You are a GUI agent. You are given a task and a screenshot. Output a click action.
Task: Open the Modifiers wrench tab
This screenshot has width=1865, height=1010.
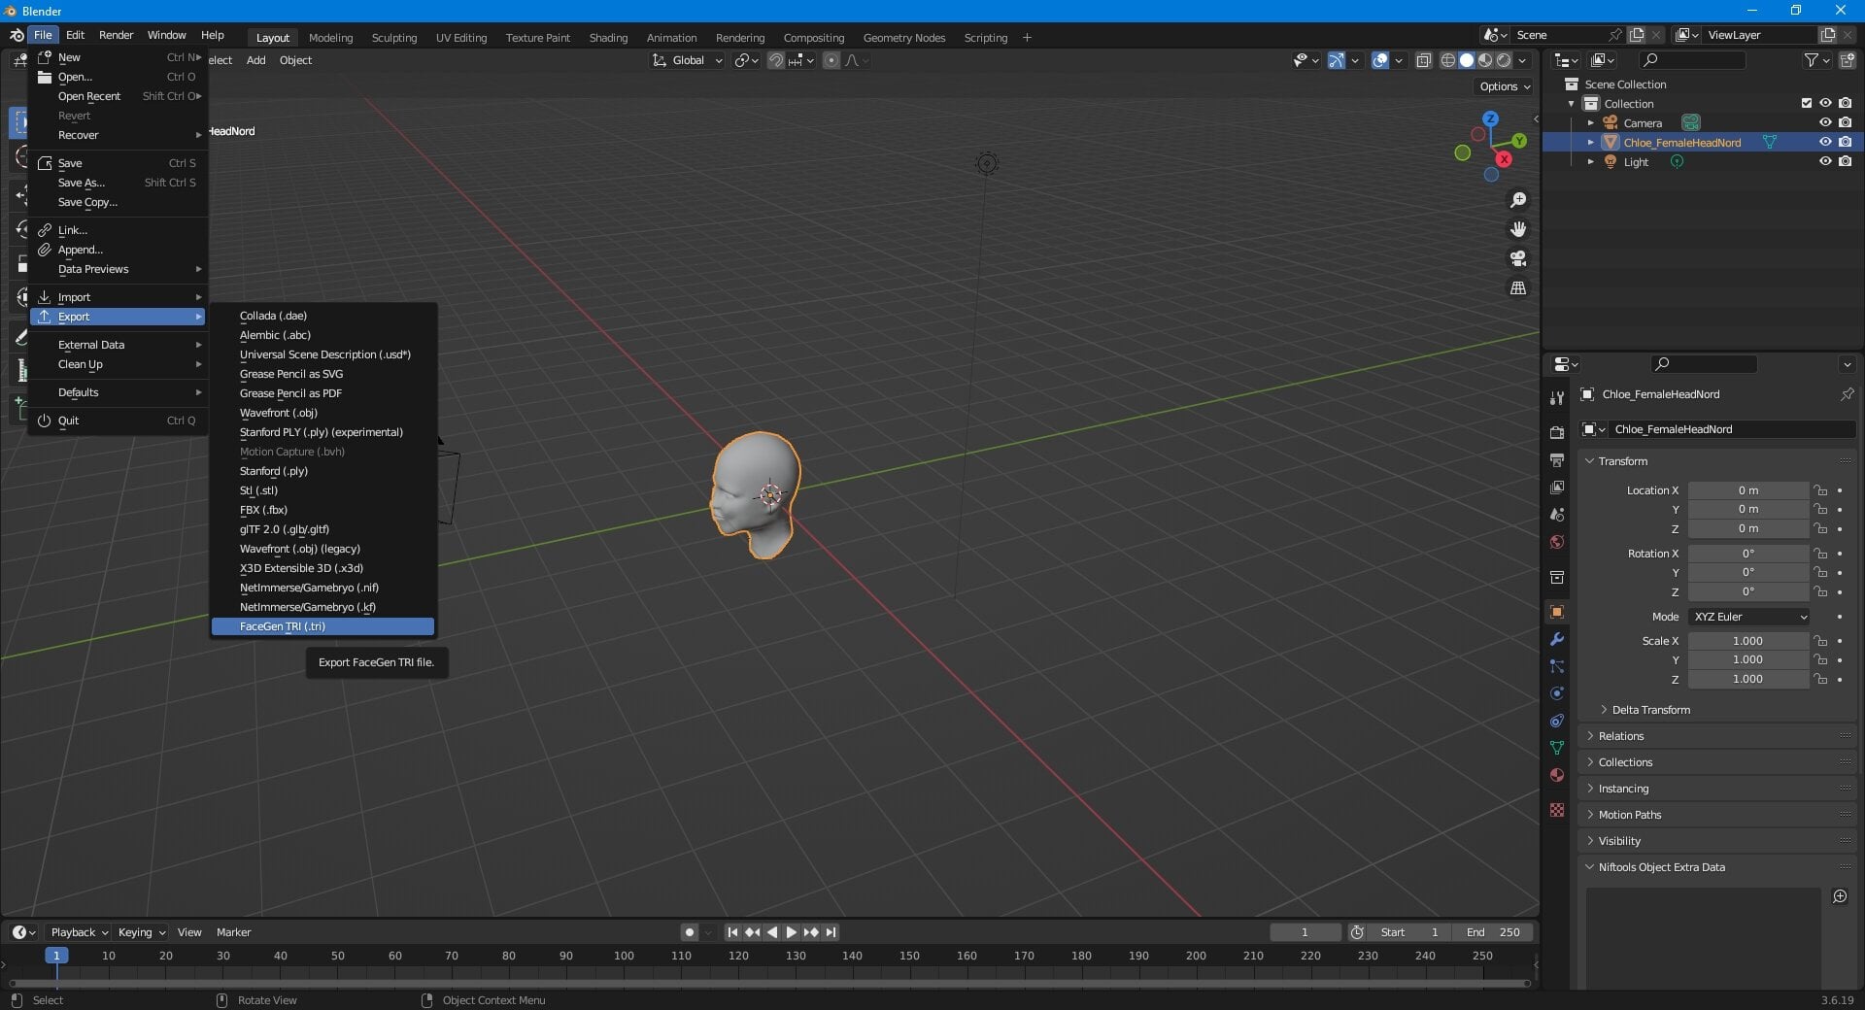tap(1557, 639)
